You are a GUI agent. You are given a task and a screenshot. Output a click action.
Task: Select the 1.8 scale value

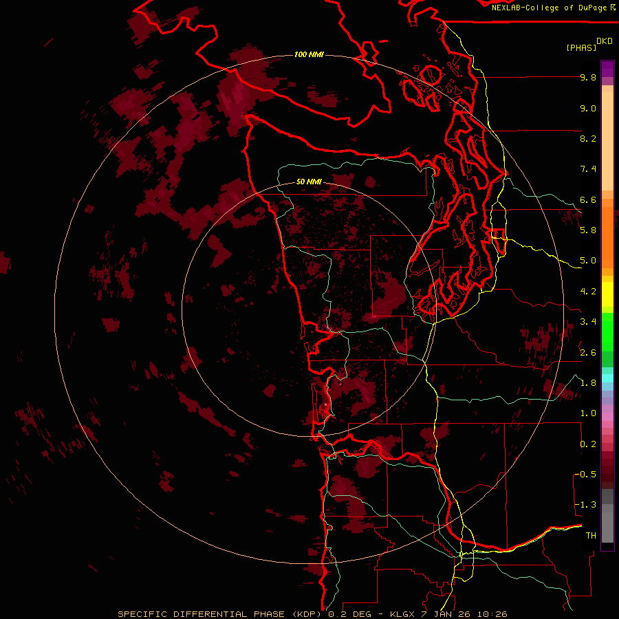point(588,383)
